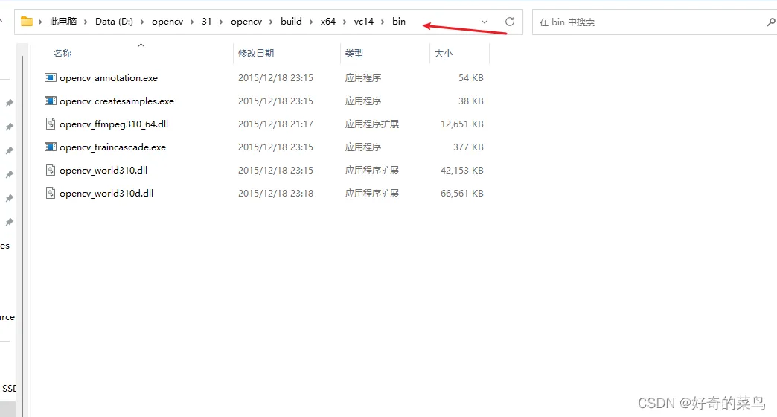777x417 pixels.
Task: Click the 2015/12/18 23:18 date cell
Action: click(x=275, y=194)
